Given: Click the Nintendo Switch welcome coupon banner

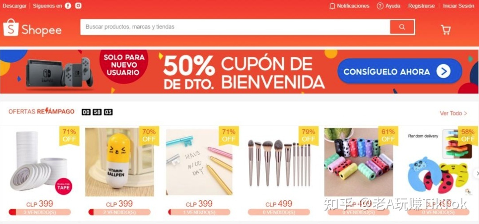Looking at the screenshot, I should click(239, 72).
